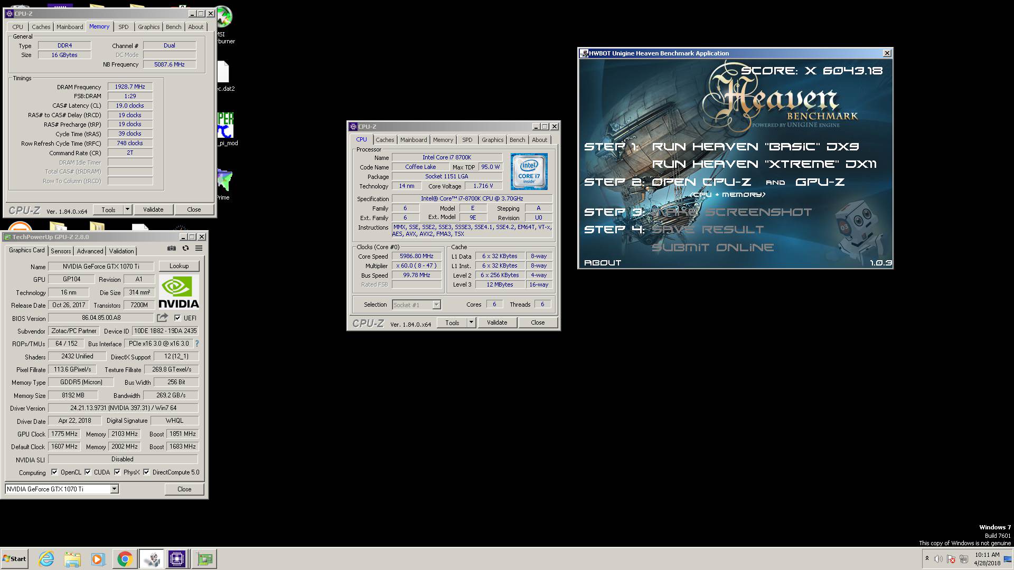Take a GPU-Z screenshot with the camera icon
Image resolution: width=1014 pixels, height=570 pixels.
171,248
